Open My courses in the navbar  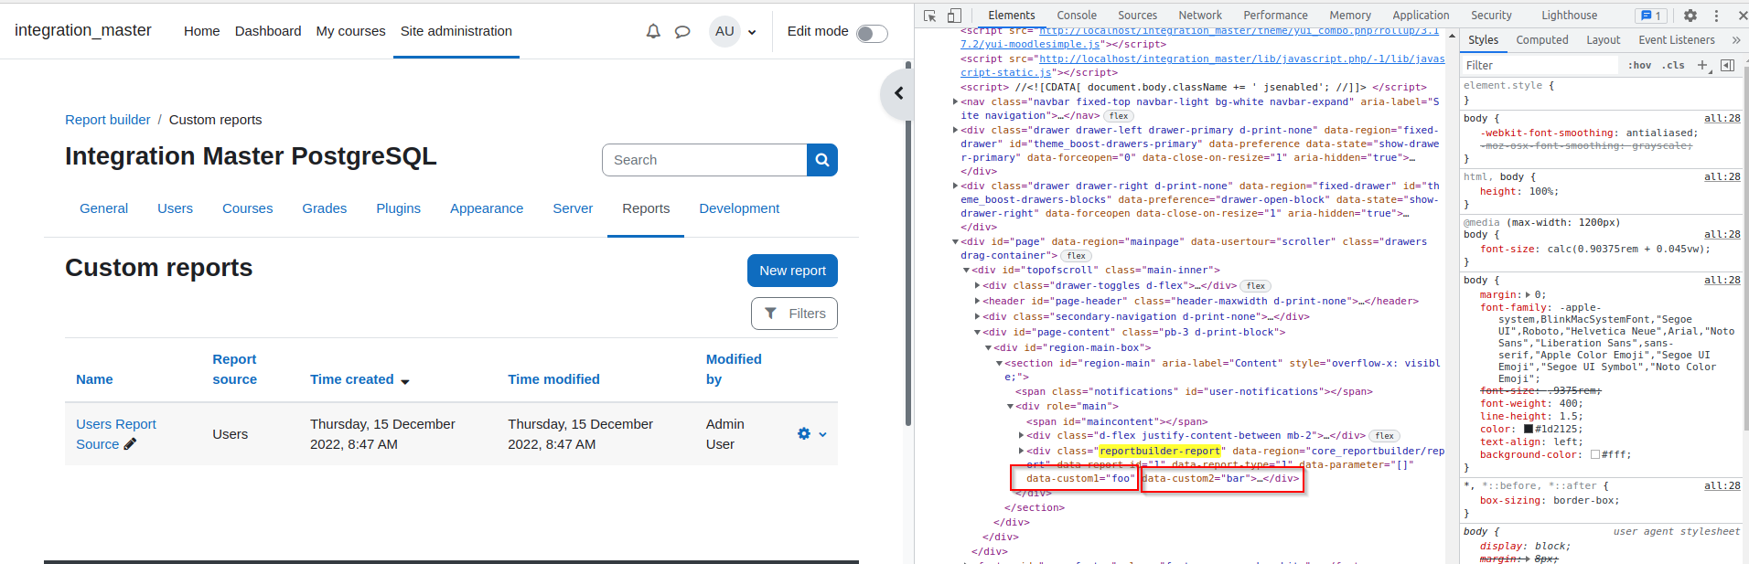350,31
